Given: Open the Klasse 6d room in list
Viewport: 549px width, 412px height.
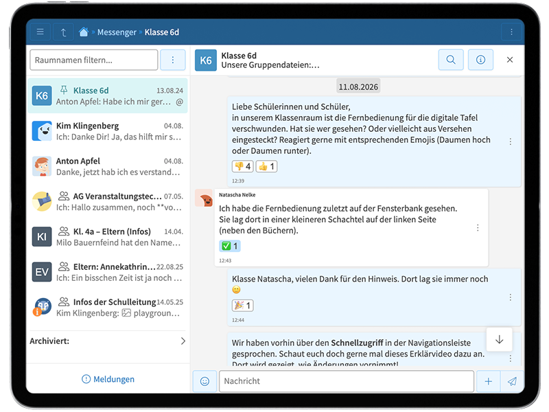Looking at the screenshot, I should pyautogui.click(x=108, y=95).
